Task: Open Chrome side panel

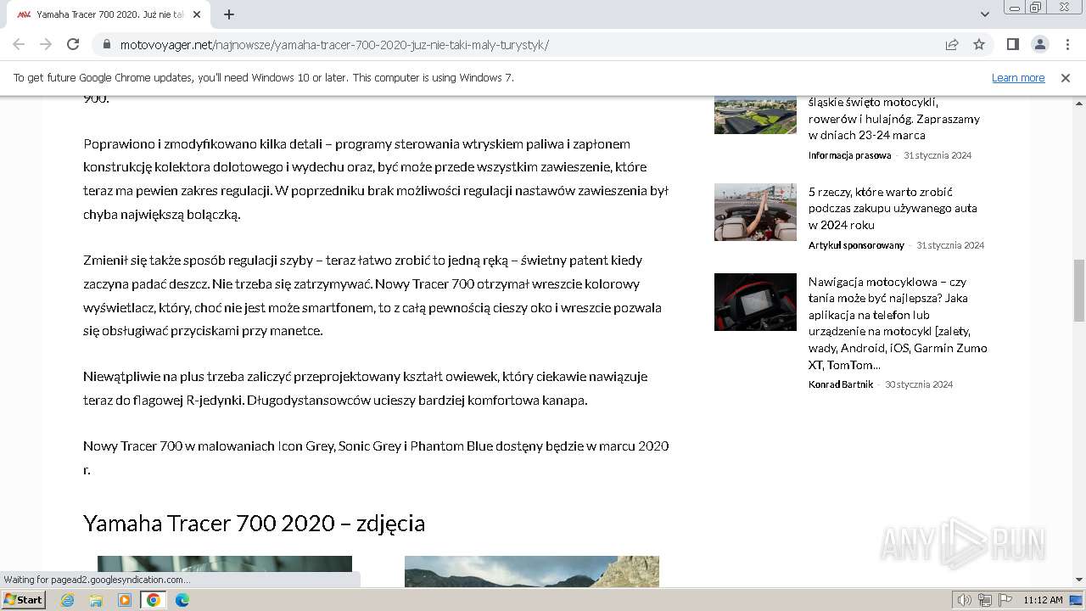Action: click(x=1012, y=44)
